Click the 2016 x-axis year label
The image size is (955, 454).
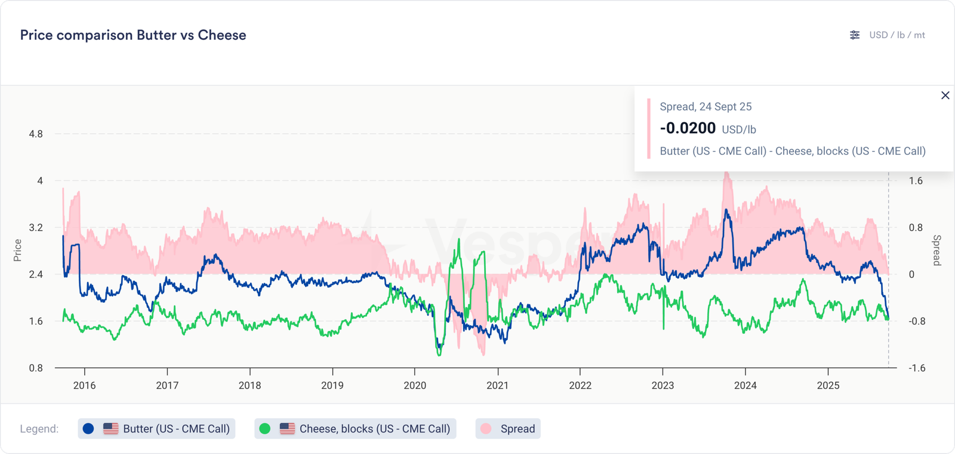click(x=84, y=385)
